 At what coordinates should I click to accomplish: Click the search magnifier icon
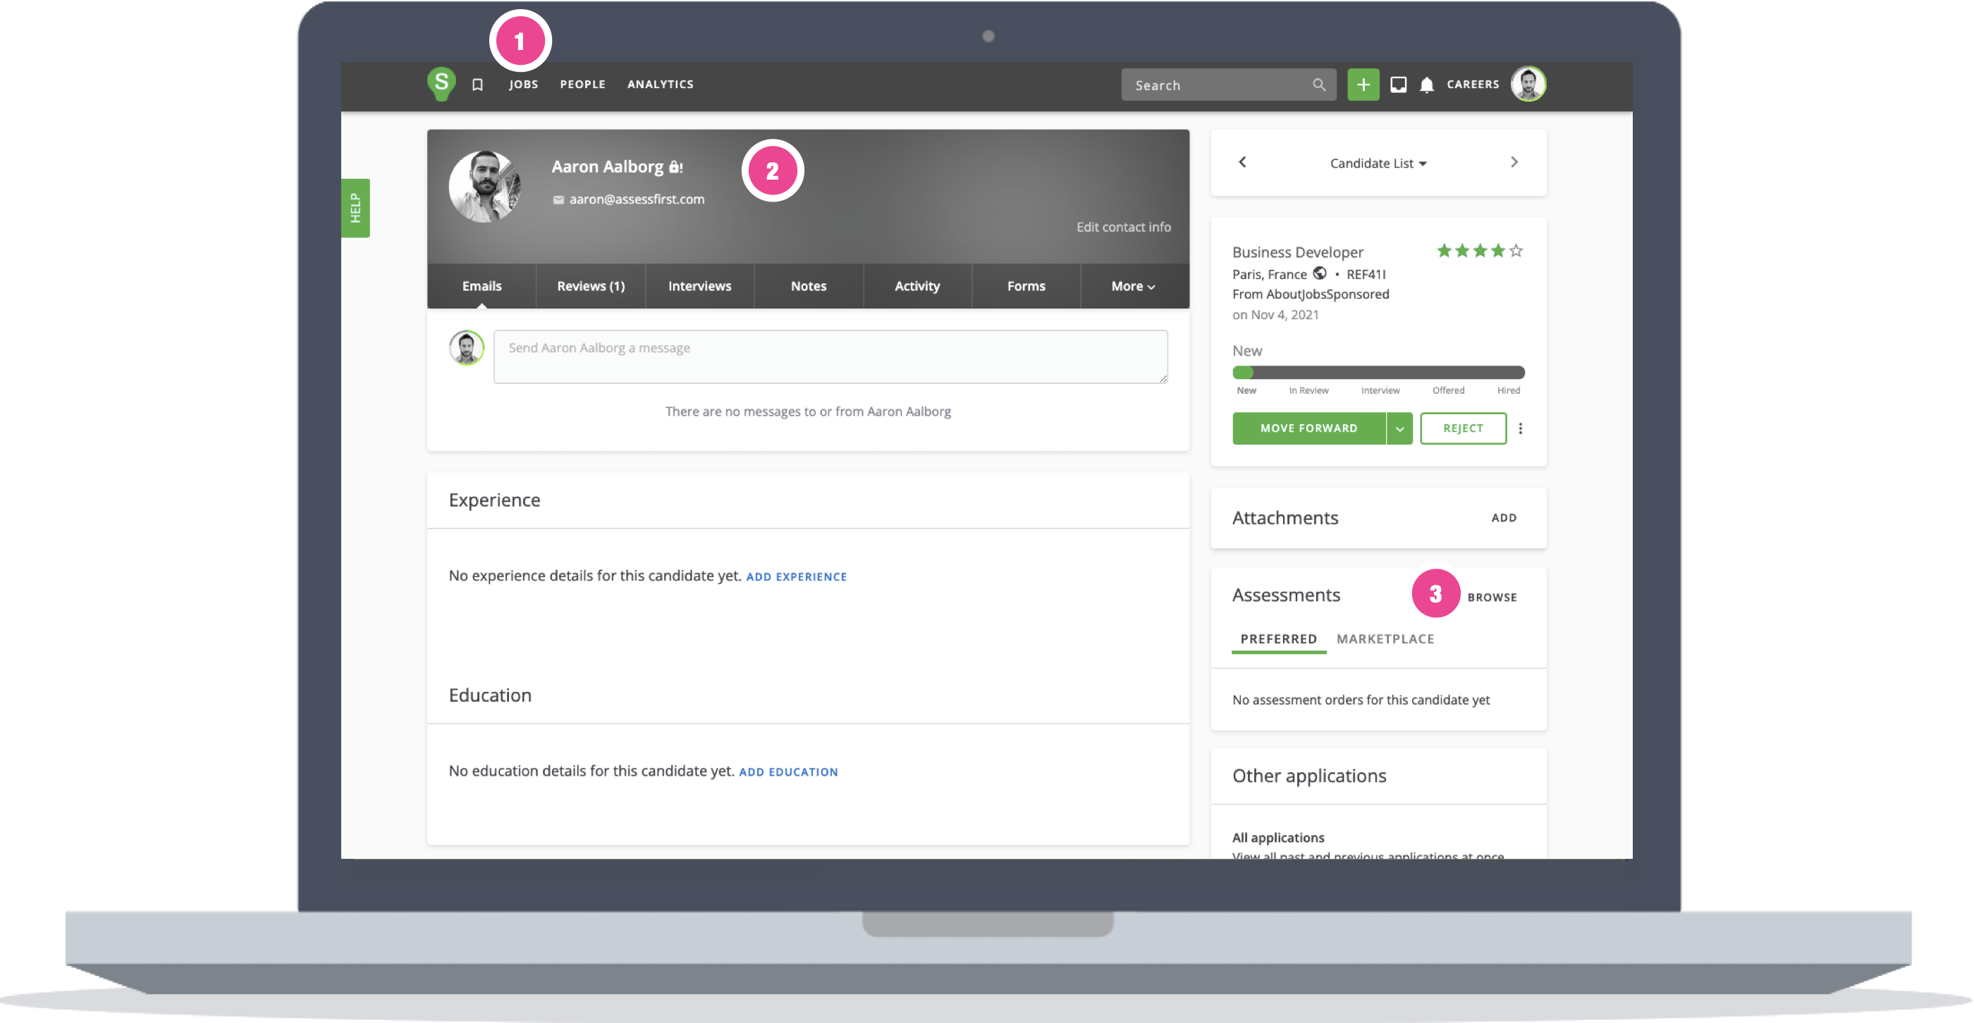point(1319,85)
